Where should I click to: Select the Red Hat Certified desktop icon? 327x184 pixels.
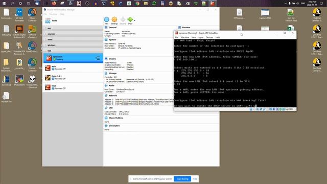coord(317,15)
